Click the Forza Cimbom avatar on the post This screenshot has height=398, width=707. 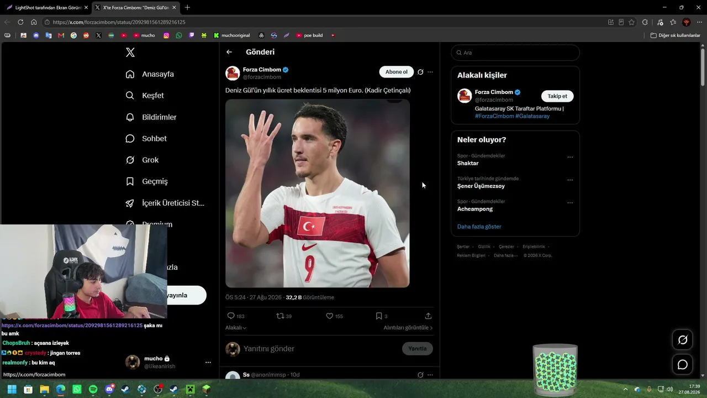[233, 73]
